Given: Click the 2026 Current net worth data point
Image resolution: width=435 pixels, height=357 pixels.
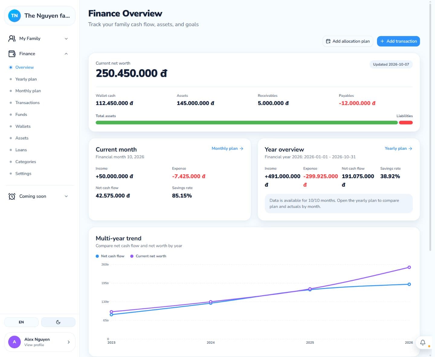Looking at the screenshot, I should [409, 267].
